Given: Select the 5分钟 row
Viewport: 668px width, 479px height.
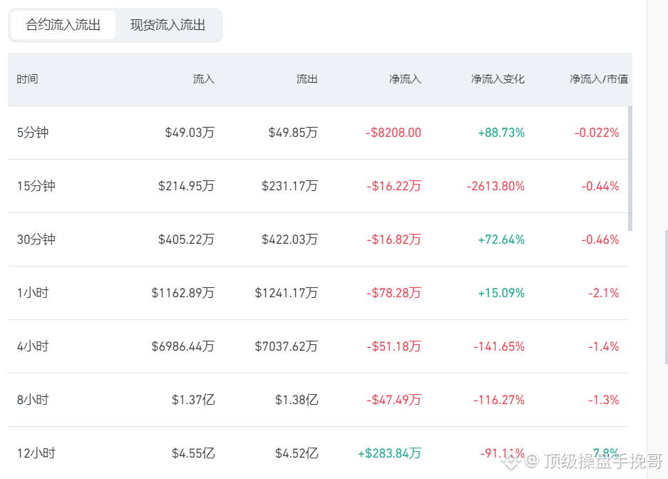Looking at the screenshot, I should pyautogui.click(x=318, y=133).
